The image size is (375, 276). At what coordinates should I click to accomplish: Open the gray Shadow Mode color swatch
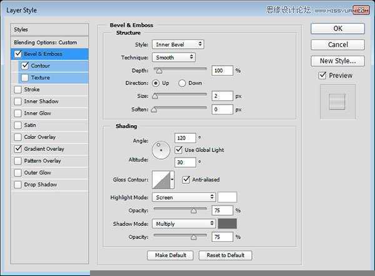227,224
